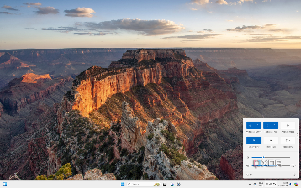Disable Night light
This screenshot has height=188, width=301.
(x=271, y=140)
